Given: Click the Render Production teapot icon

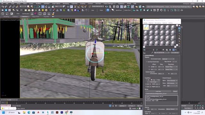Looking at the screenshot, I should [x=143, y=6].
